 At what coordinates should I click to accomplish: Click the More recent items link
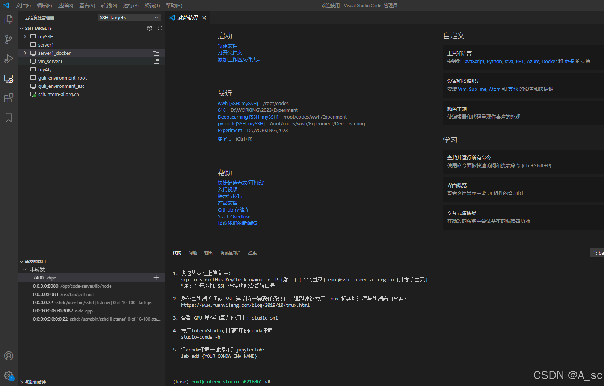(224, 139)
